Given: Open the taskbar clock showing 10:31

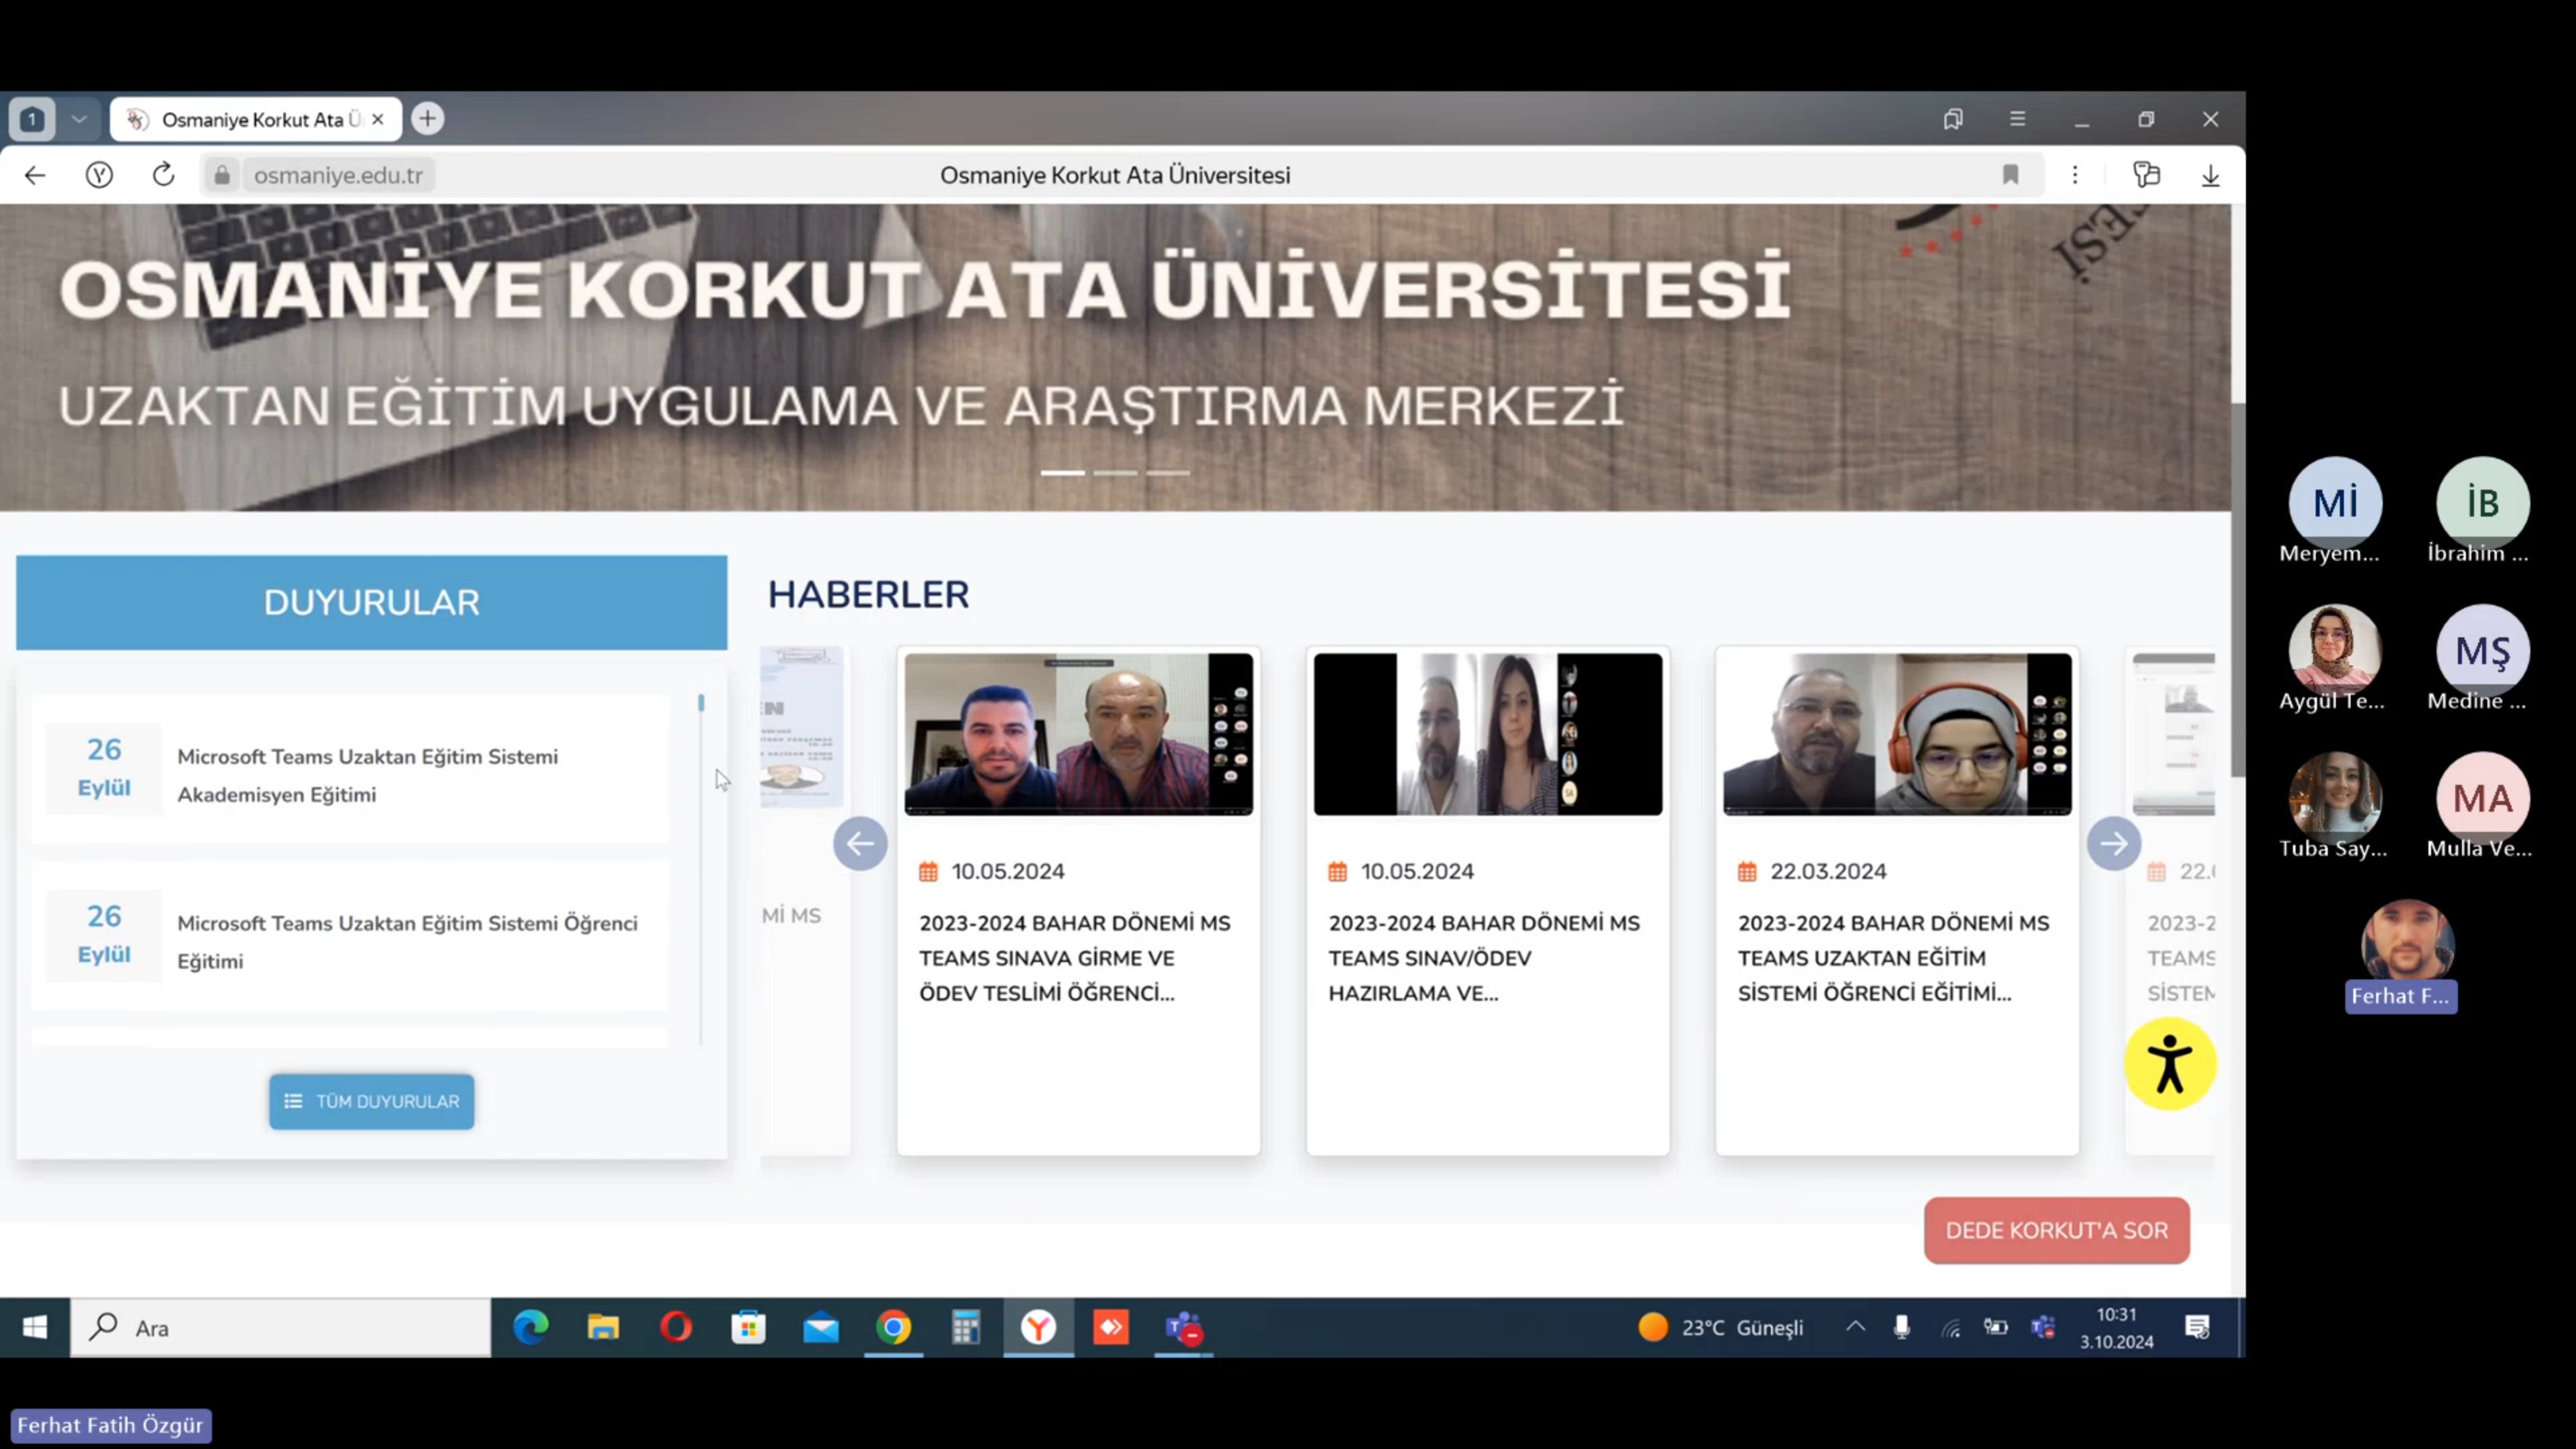Looking at the screenshot, I should tap(2116, 1328).
